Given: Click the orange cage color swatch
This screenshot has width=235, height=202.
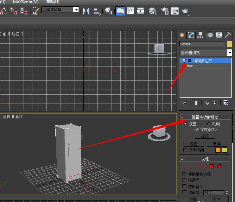Looking at the screenshot, I should point(218,150).
